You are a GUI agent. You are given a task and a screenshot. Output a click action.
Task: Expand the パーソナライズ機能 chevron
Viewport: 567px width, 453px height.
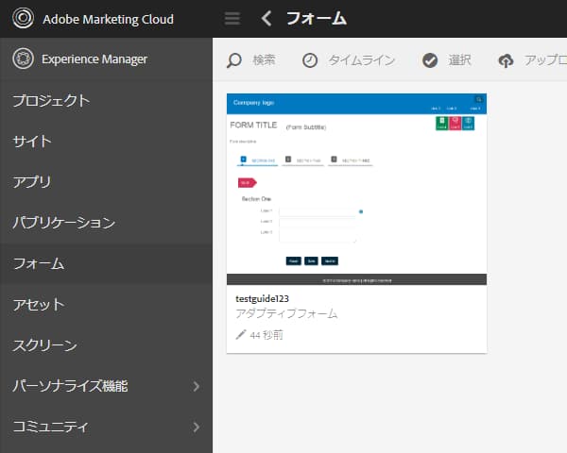click(x=196, y=386)
